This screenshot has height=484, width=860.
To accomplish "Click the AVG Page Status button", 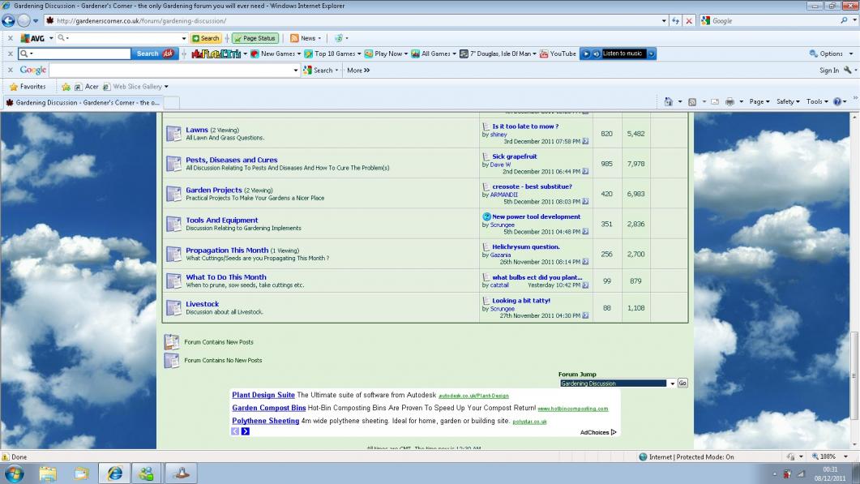I will (255, 38).
